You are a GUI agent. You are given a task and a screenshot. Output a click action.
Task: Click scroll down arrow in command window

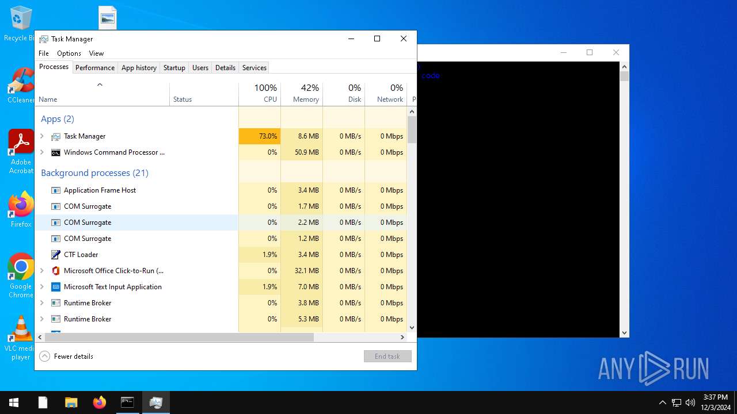tap(624, 333)
